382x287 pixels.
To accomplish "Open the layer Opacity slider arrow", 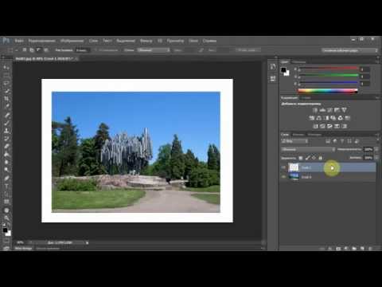I will (x=376, y=150).
